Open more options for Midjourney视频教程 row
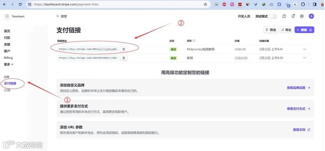This screenshot has width=325, height=151. tap(304, 49)
